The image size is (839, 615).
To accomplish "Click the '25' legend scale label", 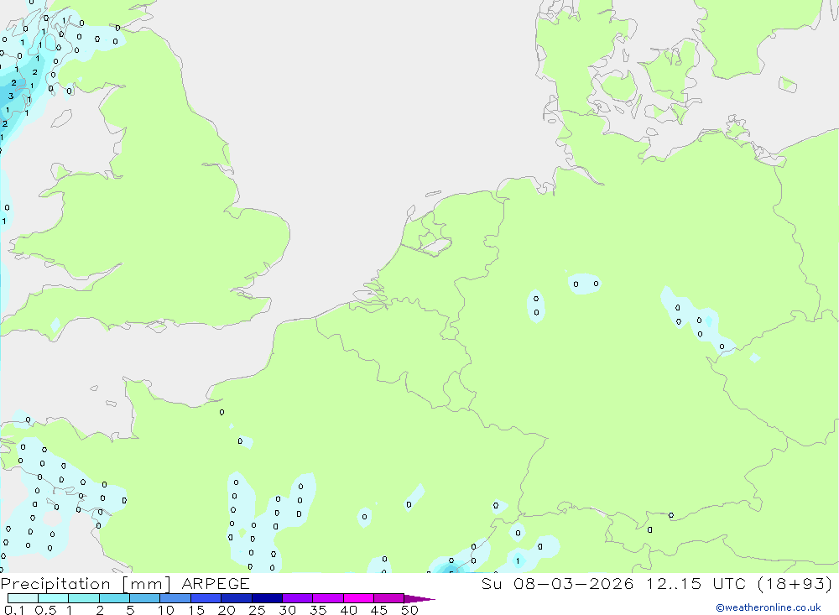I will pos(257,610).
